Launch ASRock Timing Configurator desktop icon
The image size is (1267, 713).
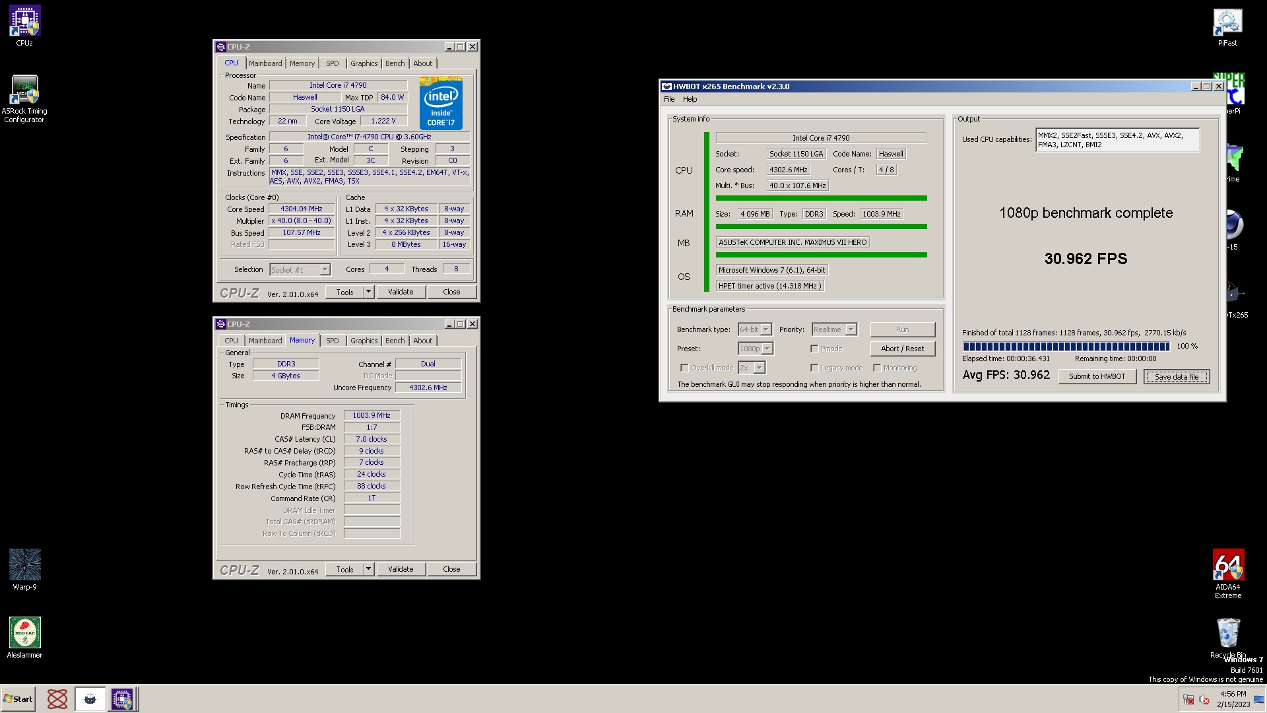24,99
